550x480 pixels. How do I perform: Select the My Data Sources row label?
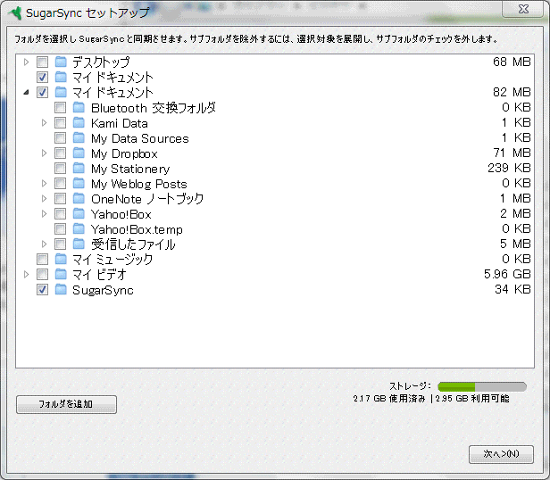[140, 138]
